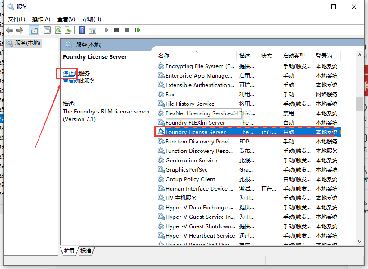Screen dimensions: 368x269
Task: Click the Pause Service icon
Action: 127,30
